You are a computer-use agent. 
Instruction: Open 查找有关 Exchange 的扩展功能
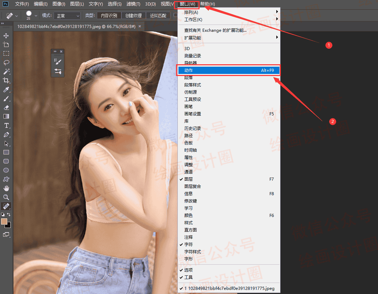coord(229,30)
